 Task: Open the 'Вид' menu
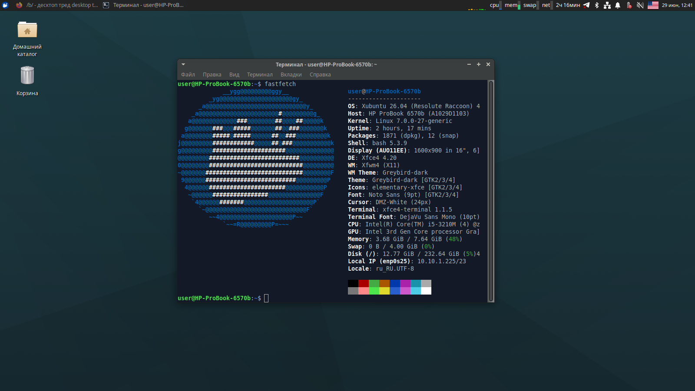234,75
